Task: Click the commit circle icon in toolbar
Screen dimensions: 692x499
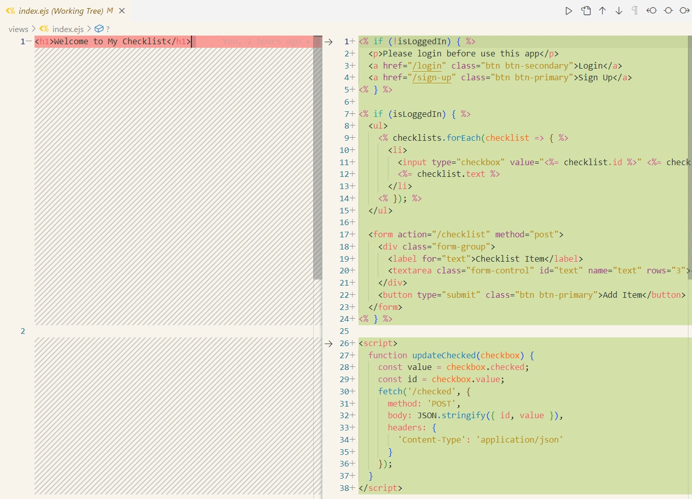Action: (x=668, y=11)
